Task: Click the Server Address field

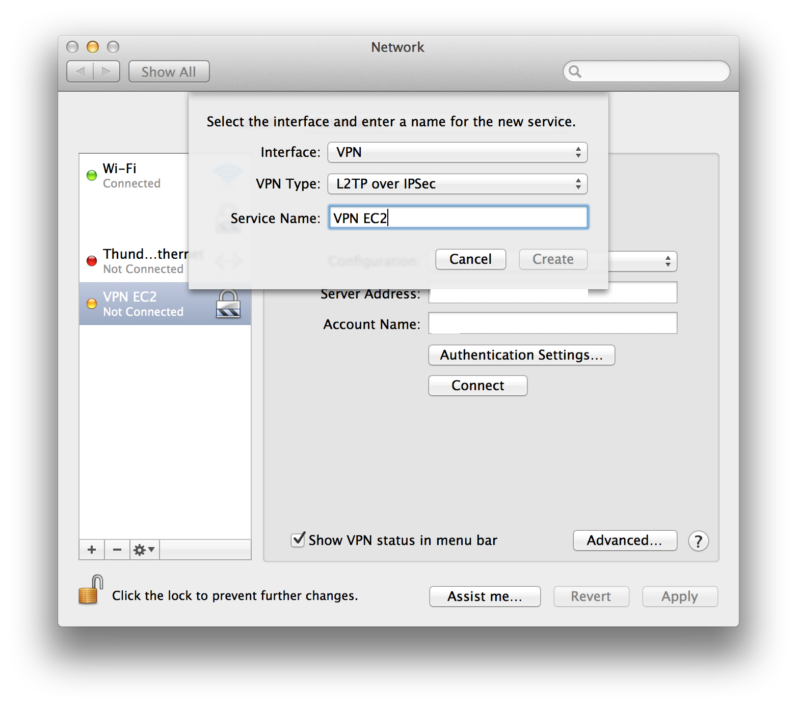Action: click(553, 293)
